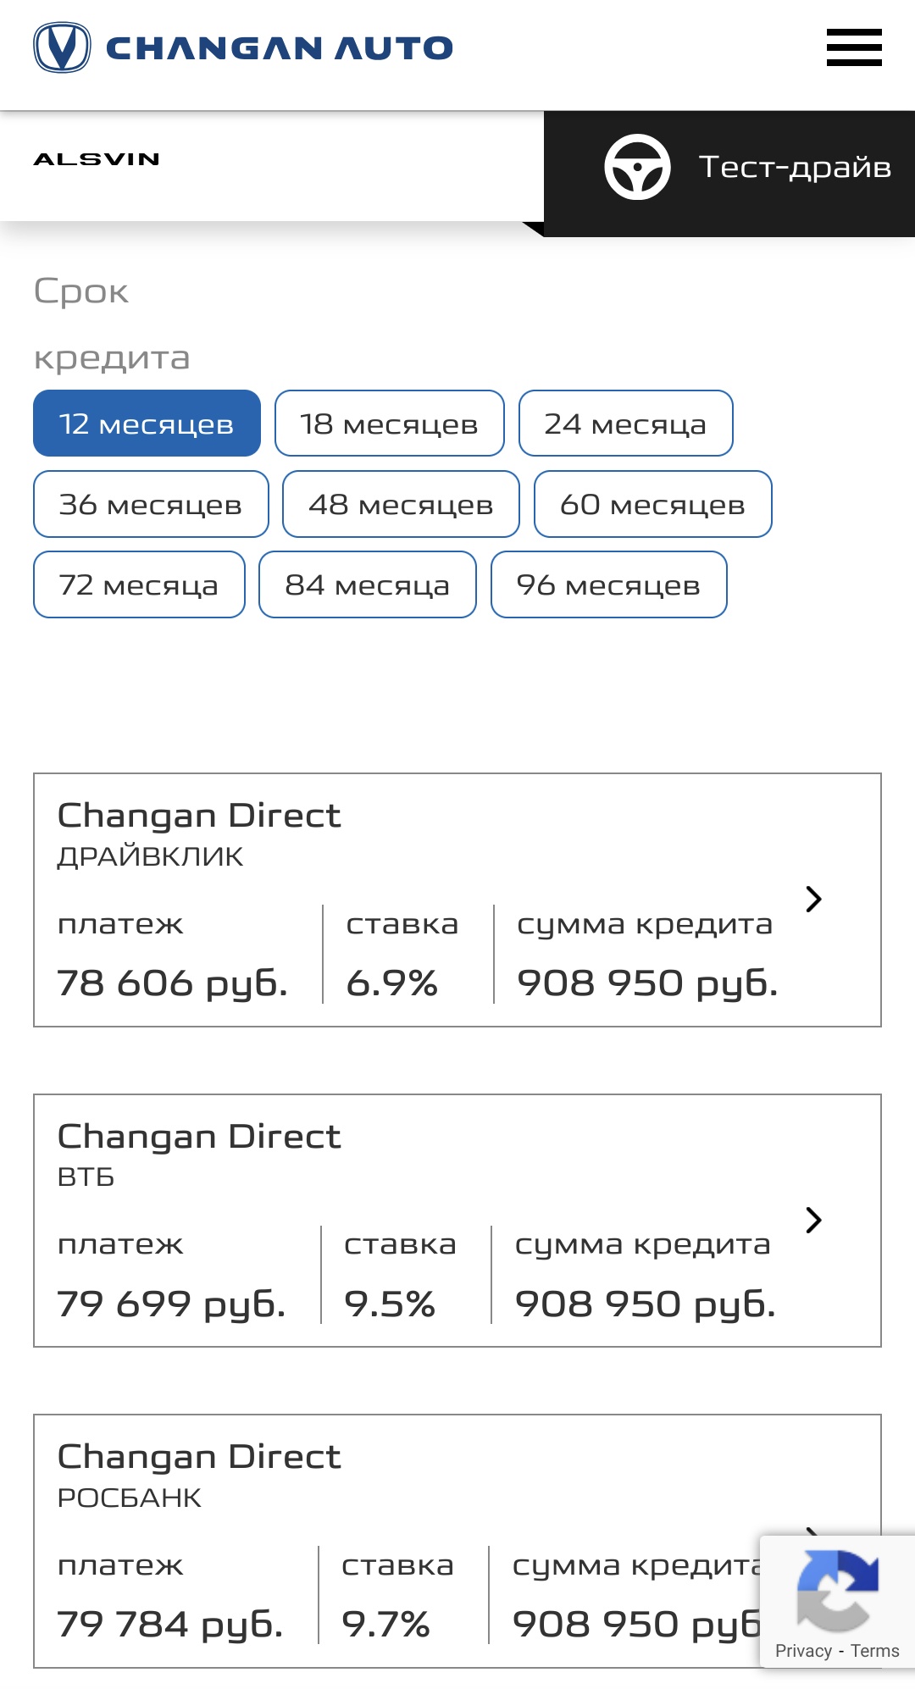The height and width of the screenshot is (1689, 915).
Task: Open the hamburger menu
Action: coord(854,47)
